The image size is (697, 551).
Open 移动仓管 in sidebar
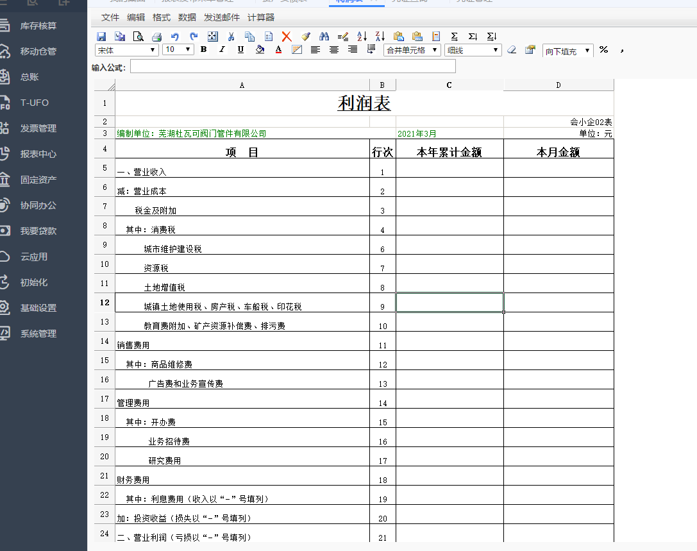pyautogui.click(x=38, y=51)
